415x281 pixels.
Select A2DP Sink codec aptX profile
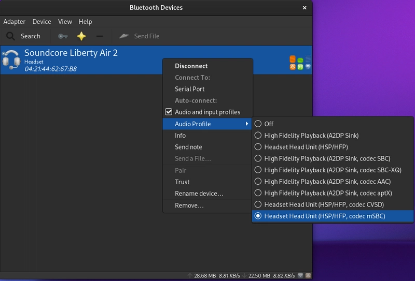click(x=333, y=193)
